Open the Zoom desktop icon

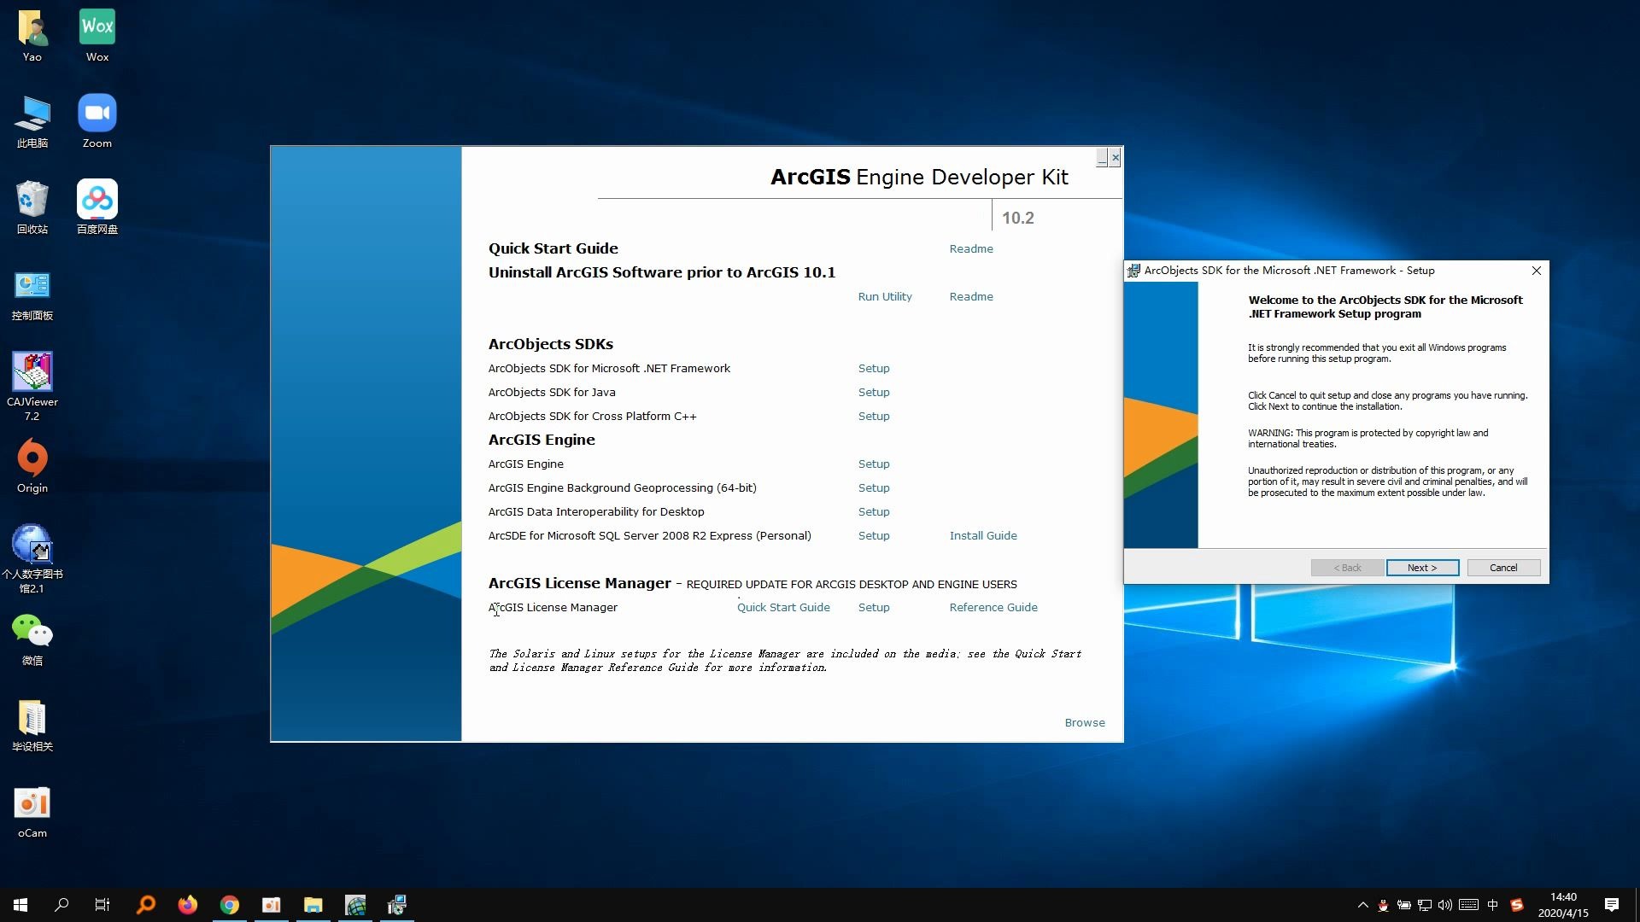[x=97, y=114]
